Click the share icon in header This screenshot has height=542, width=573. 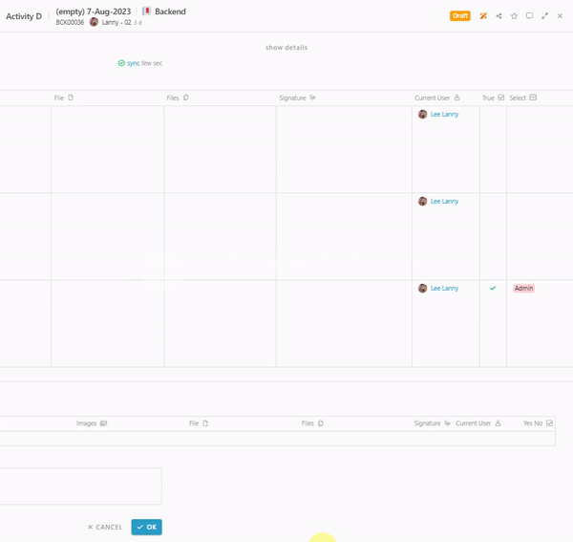tap(499, 16)
